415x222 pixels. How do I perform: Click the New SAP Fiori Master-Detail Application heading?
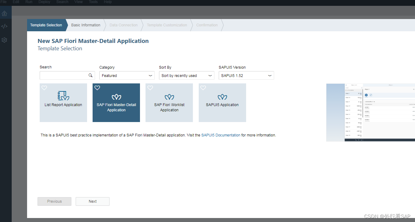[93, 41]
